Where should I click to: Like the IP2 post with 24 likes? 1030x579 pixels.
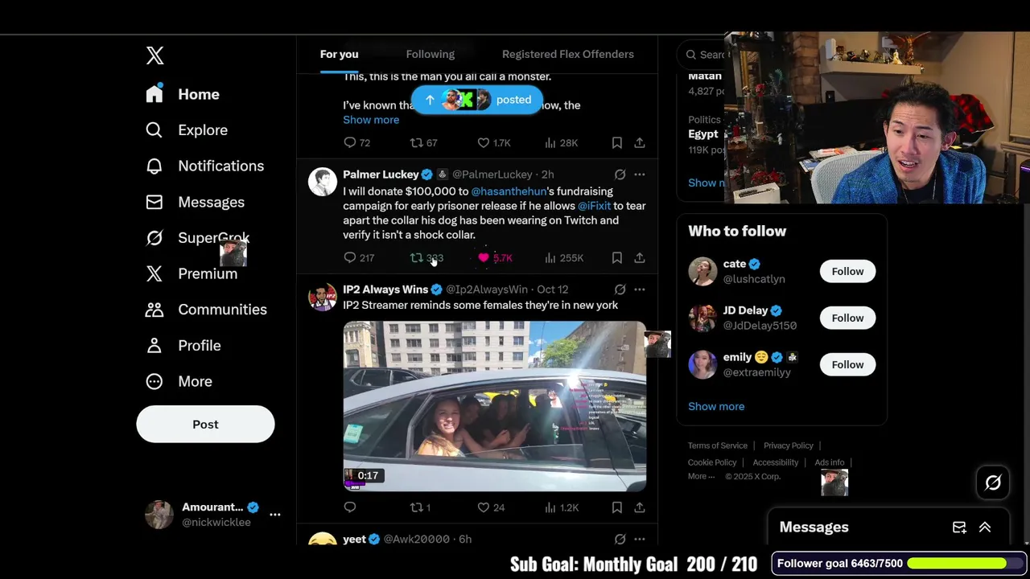tap(491, 507)
